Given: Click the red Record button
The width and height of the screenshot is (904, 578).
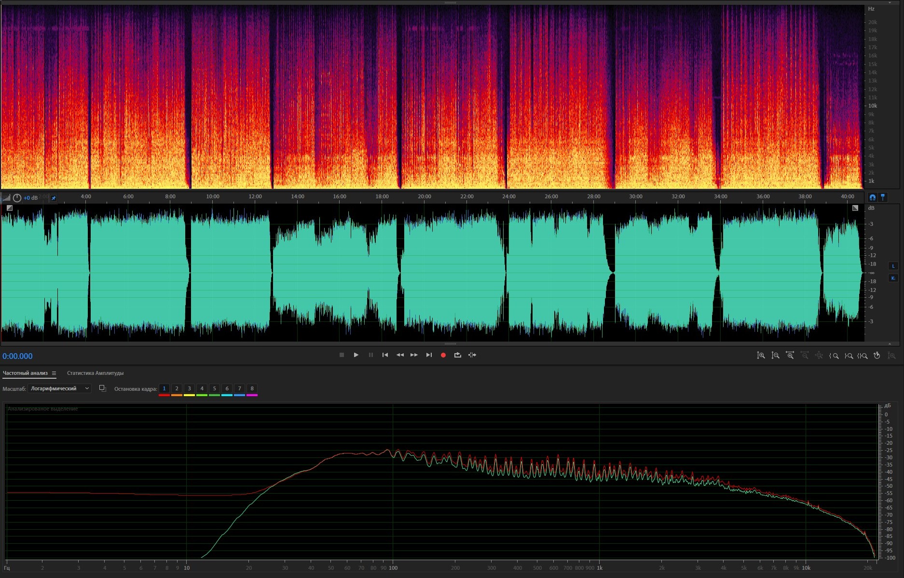Looking at the screenshot, I should point(443,355).
